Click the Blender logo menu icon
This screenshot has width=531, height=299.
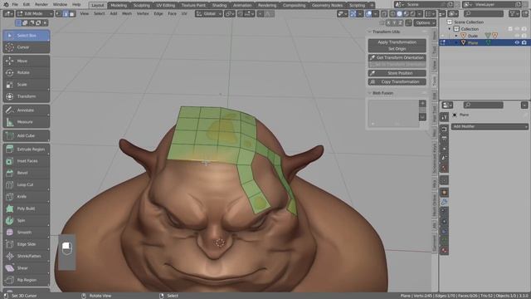[x=6, y=4]
